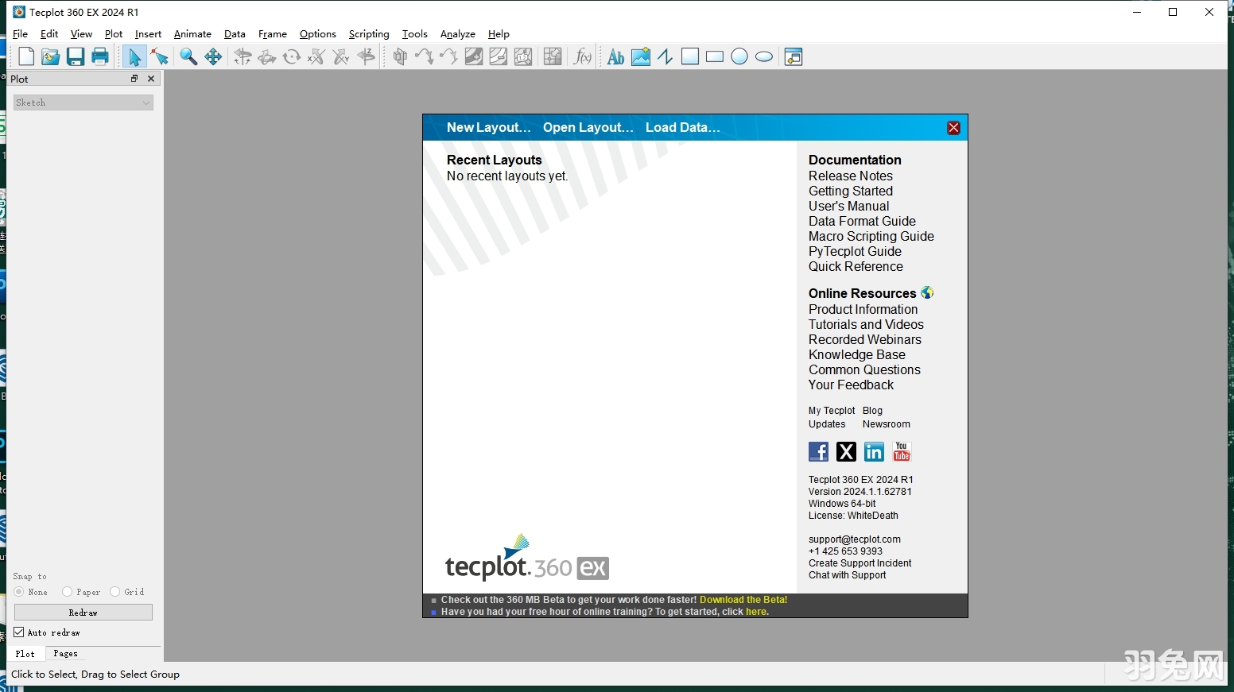The width and height of the screenshot is (1234, 692).
Task: Select the Paper snap radio button
Action: click(68, 592)
